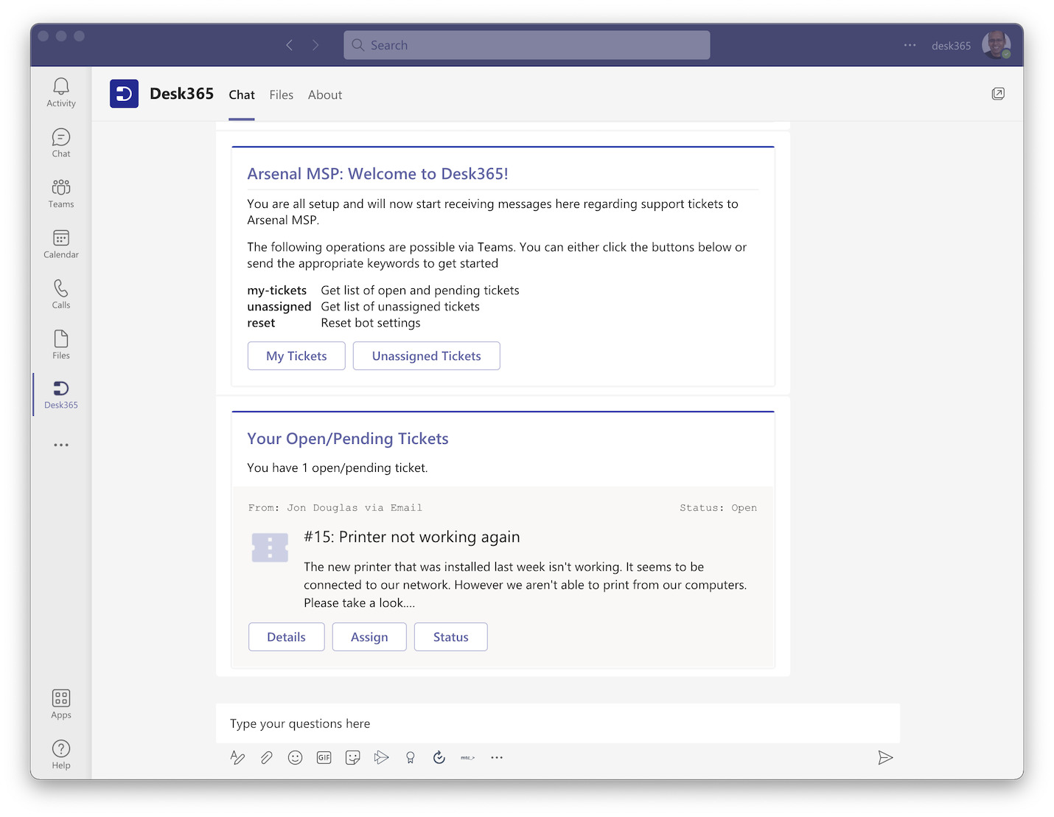Send the message with arrow icon
1054x817 pixels.
coord(885,757)
